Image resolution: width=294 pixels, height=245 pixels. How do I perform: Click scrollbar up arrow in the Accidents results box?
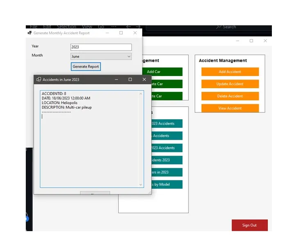click(x=141, y=94)
